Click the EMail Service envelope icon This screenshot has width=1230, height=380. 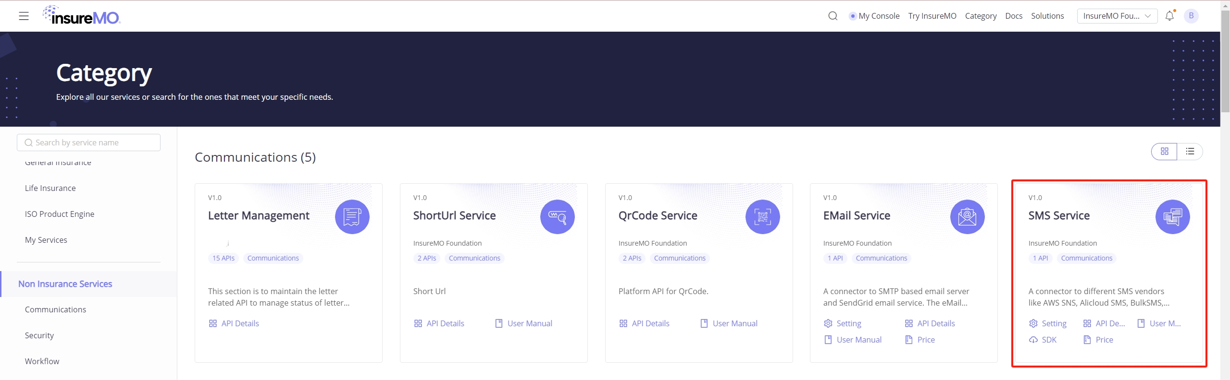pos(968,217)
